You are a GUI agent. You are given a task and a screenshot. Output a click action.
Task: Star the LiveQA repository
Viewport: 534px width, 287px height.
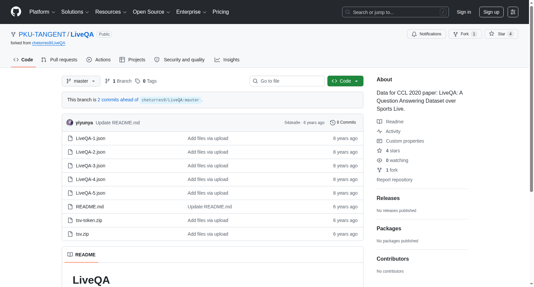pyautogui.click(x=501, y=34)
